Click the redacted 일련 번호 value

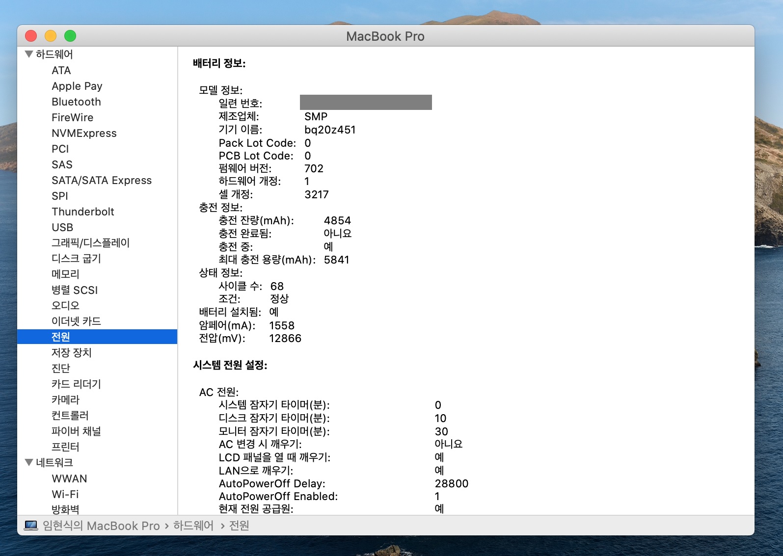(366, 102)
